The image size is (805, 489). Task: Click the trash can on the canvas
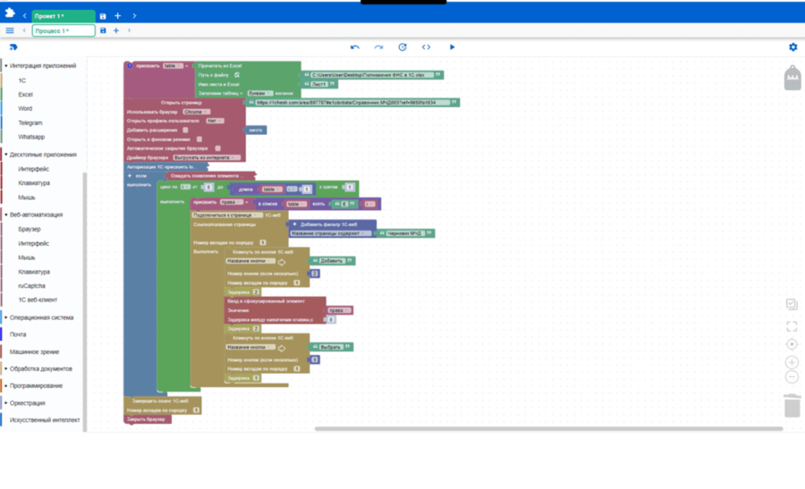[x=792, y=407]
